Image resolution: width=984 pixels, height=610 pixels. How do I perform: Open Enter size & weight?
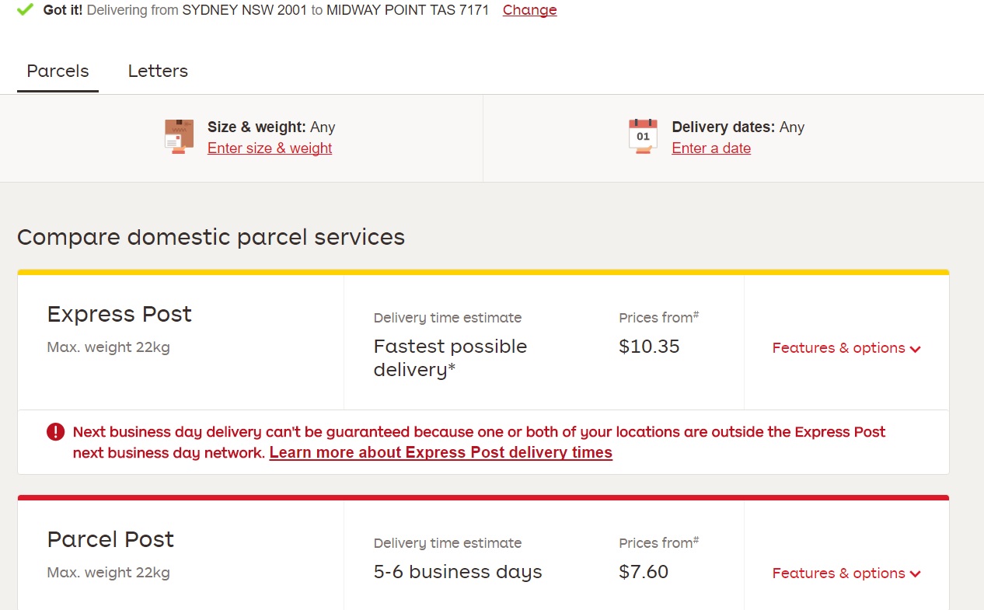coord(269,148)
